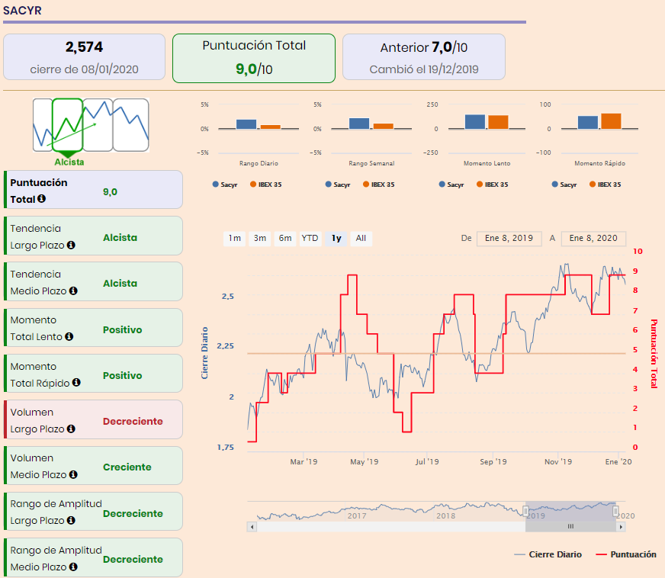Click Volumen Medio Plazo Creciente value
The image size is (665, 578).
point(127,467)
